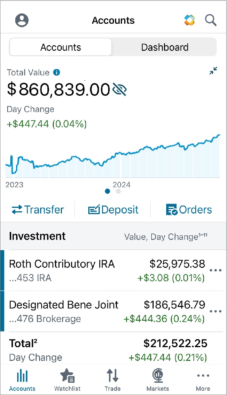Switch to the second chart page dot
Image resolution: width=227 pixels, height=395 pixels.
click(x=118, y=191)
